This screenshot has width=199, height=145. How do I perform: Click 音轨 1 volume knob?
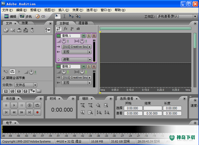click(64, 41)
